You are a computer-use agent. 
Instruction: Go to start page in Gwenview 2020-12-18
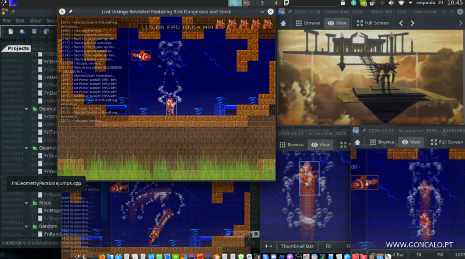283,23
